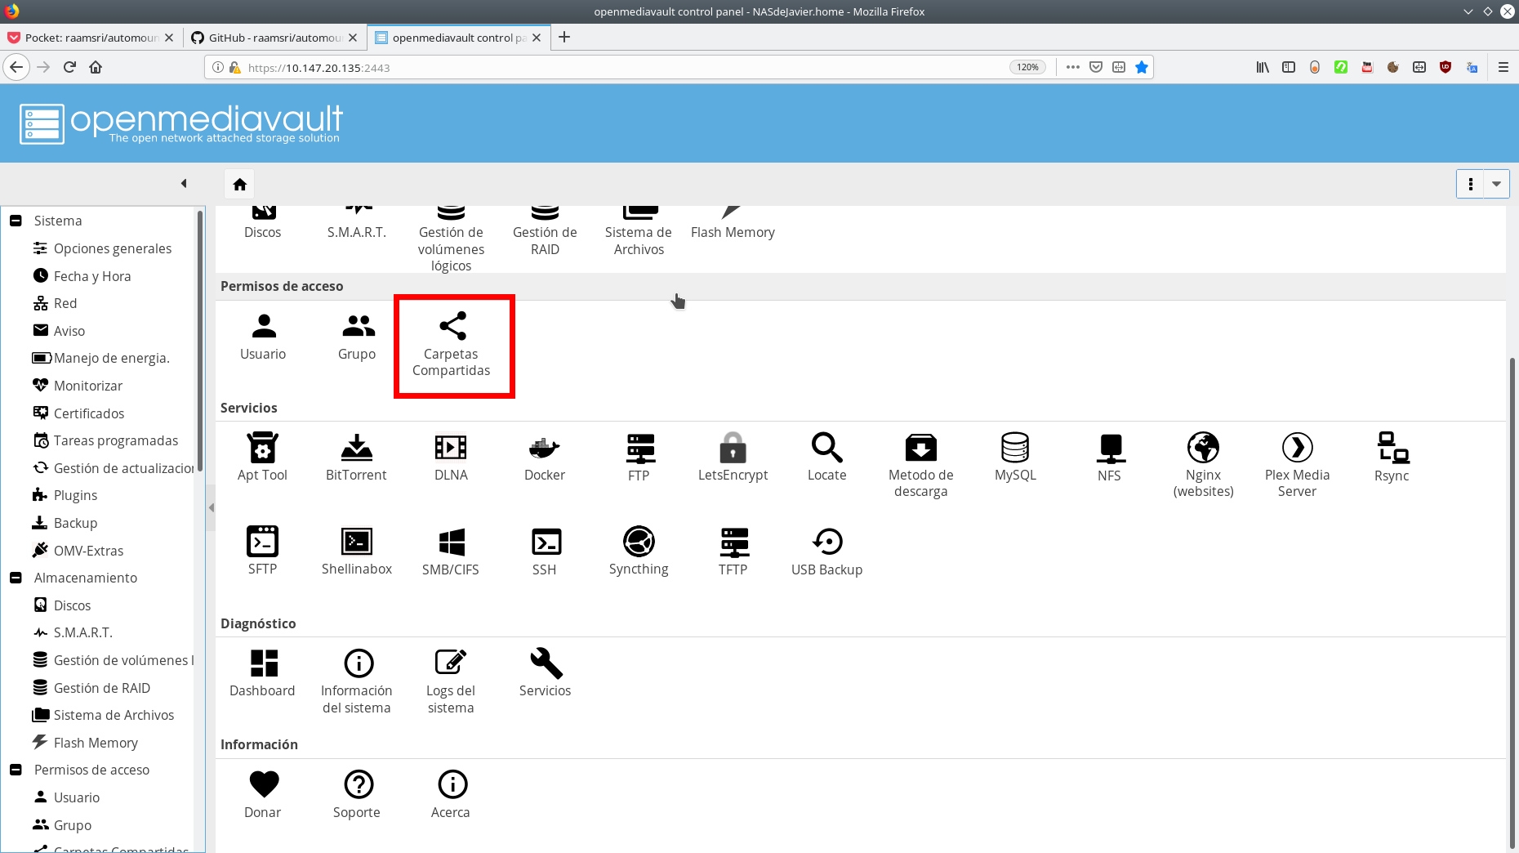Viewport: 1519px width, 853px height.
Task: Bookmark star in the address bar
Action: 1142,67
